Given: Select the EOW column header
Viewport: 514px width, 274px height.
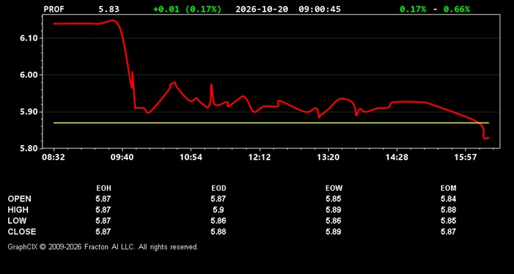Looking at the screenshot, I should click(x=334, y=188).
